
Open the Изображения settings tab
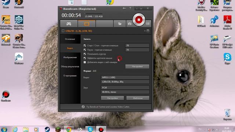click(70, 57)
